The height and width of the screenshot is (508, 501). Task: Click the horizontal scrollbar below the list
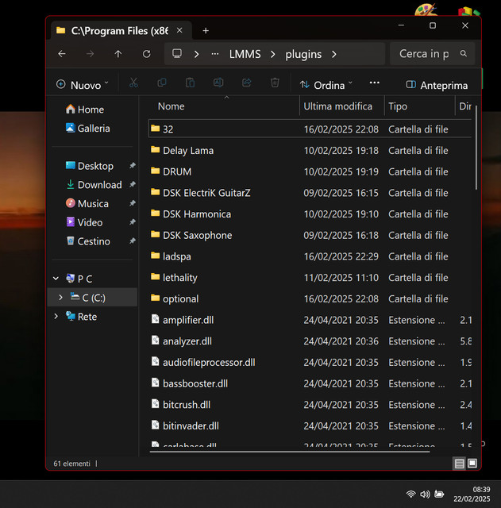click(x=290, y=452)
